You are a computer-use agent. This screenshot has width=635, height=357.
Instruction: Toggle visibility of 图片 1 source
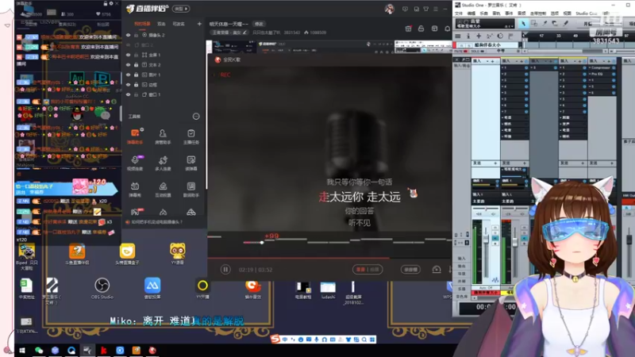129,75
